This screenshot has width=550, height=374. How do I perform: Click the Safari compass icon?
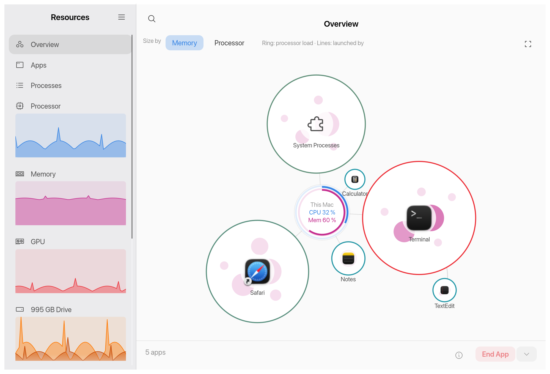pos(257,271)
